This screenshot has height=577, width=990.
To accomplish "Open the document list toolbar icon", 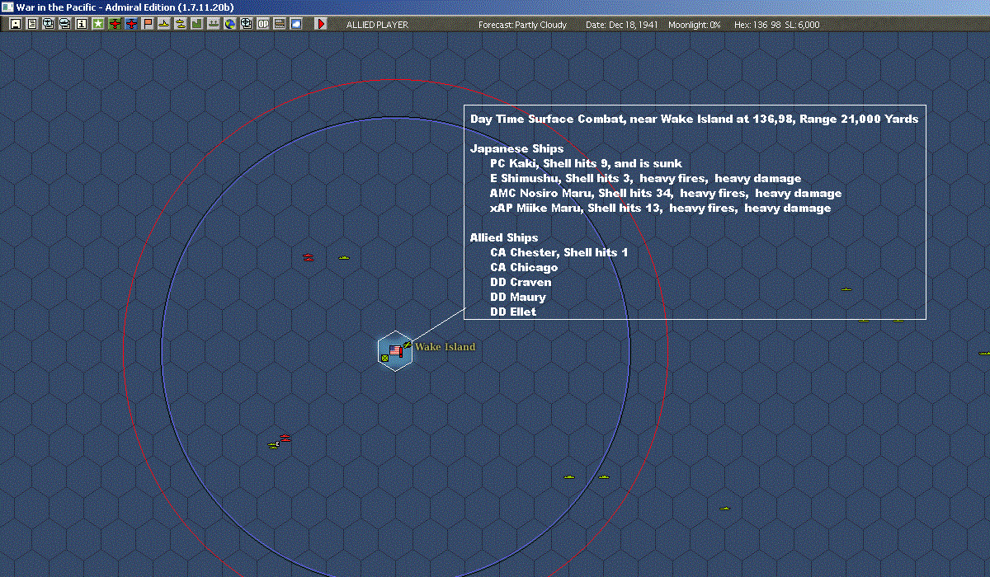I will coord(32,24).
